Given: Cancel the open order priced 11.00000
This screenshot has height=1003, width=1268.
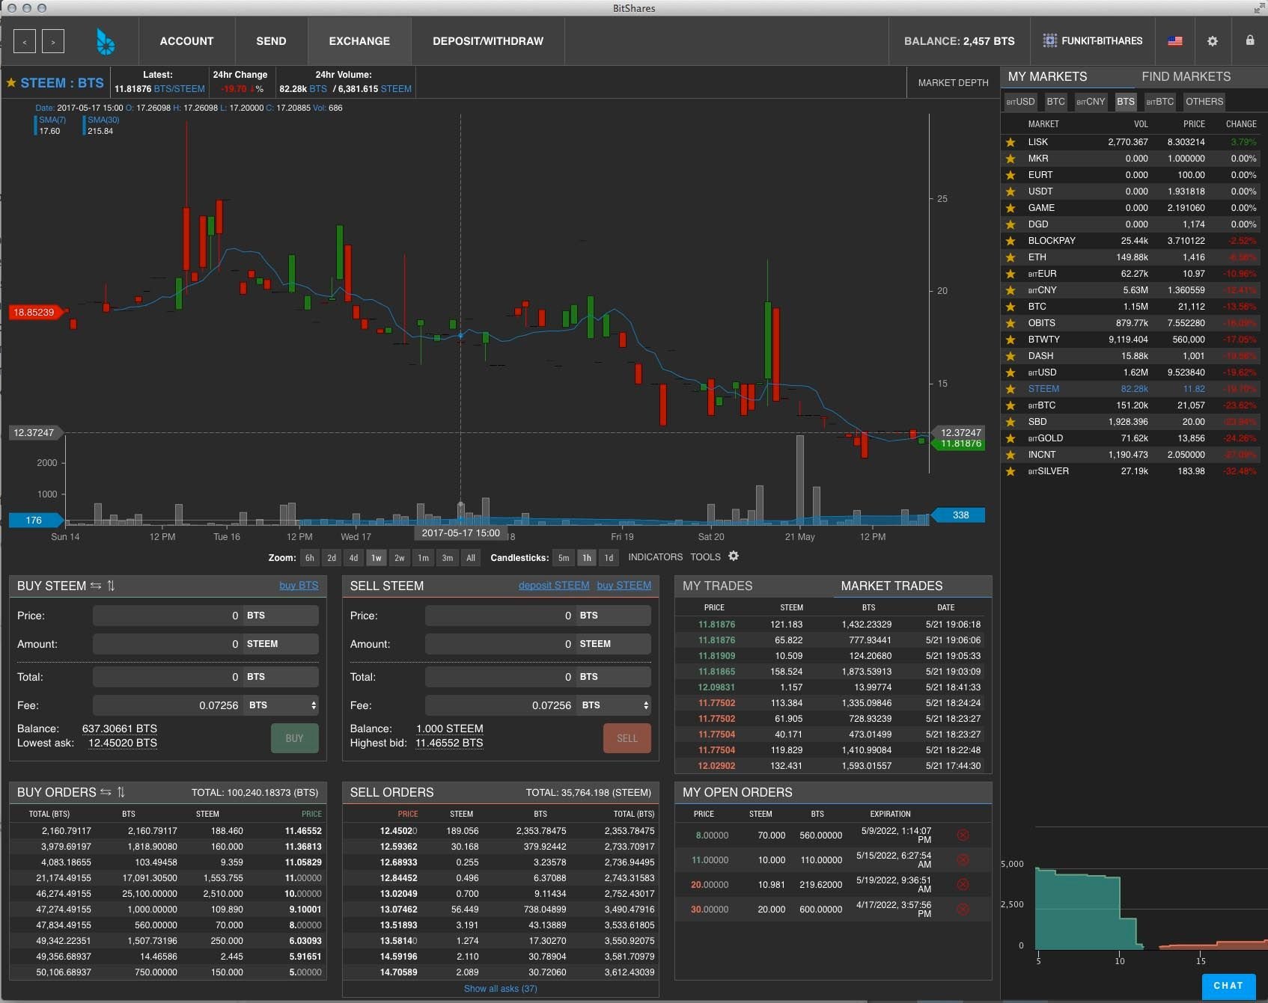Looking at the screenshot, I should point(963,859).
